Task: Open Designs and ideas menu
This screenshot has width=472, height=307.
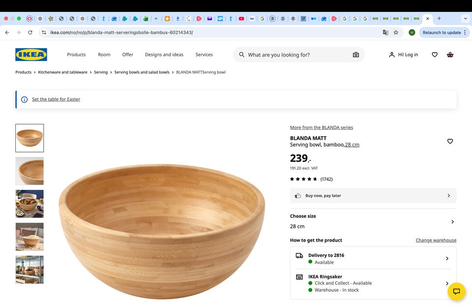Action: pos(164,55)
